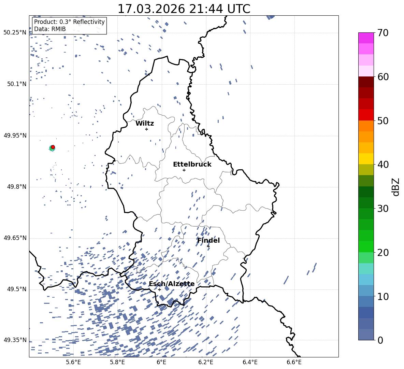Click the bright red colorbar segment above 50

(366, 115)
